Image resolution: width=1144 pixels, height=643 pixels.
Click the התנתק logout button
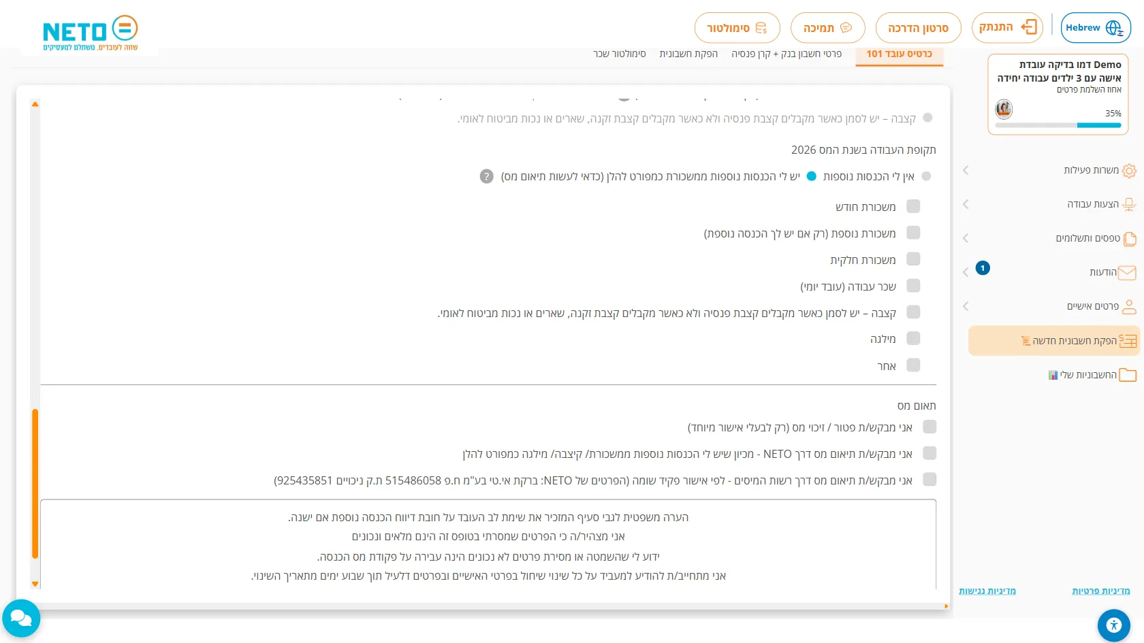pyautogui.click(x=1007, y=28)
